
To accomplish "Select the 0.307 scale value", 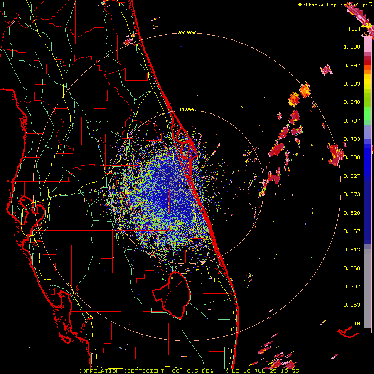I will (x=352, y=287).
